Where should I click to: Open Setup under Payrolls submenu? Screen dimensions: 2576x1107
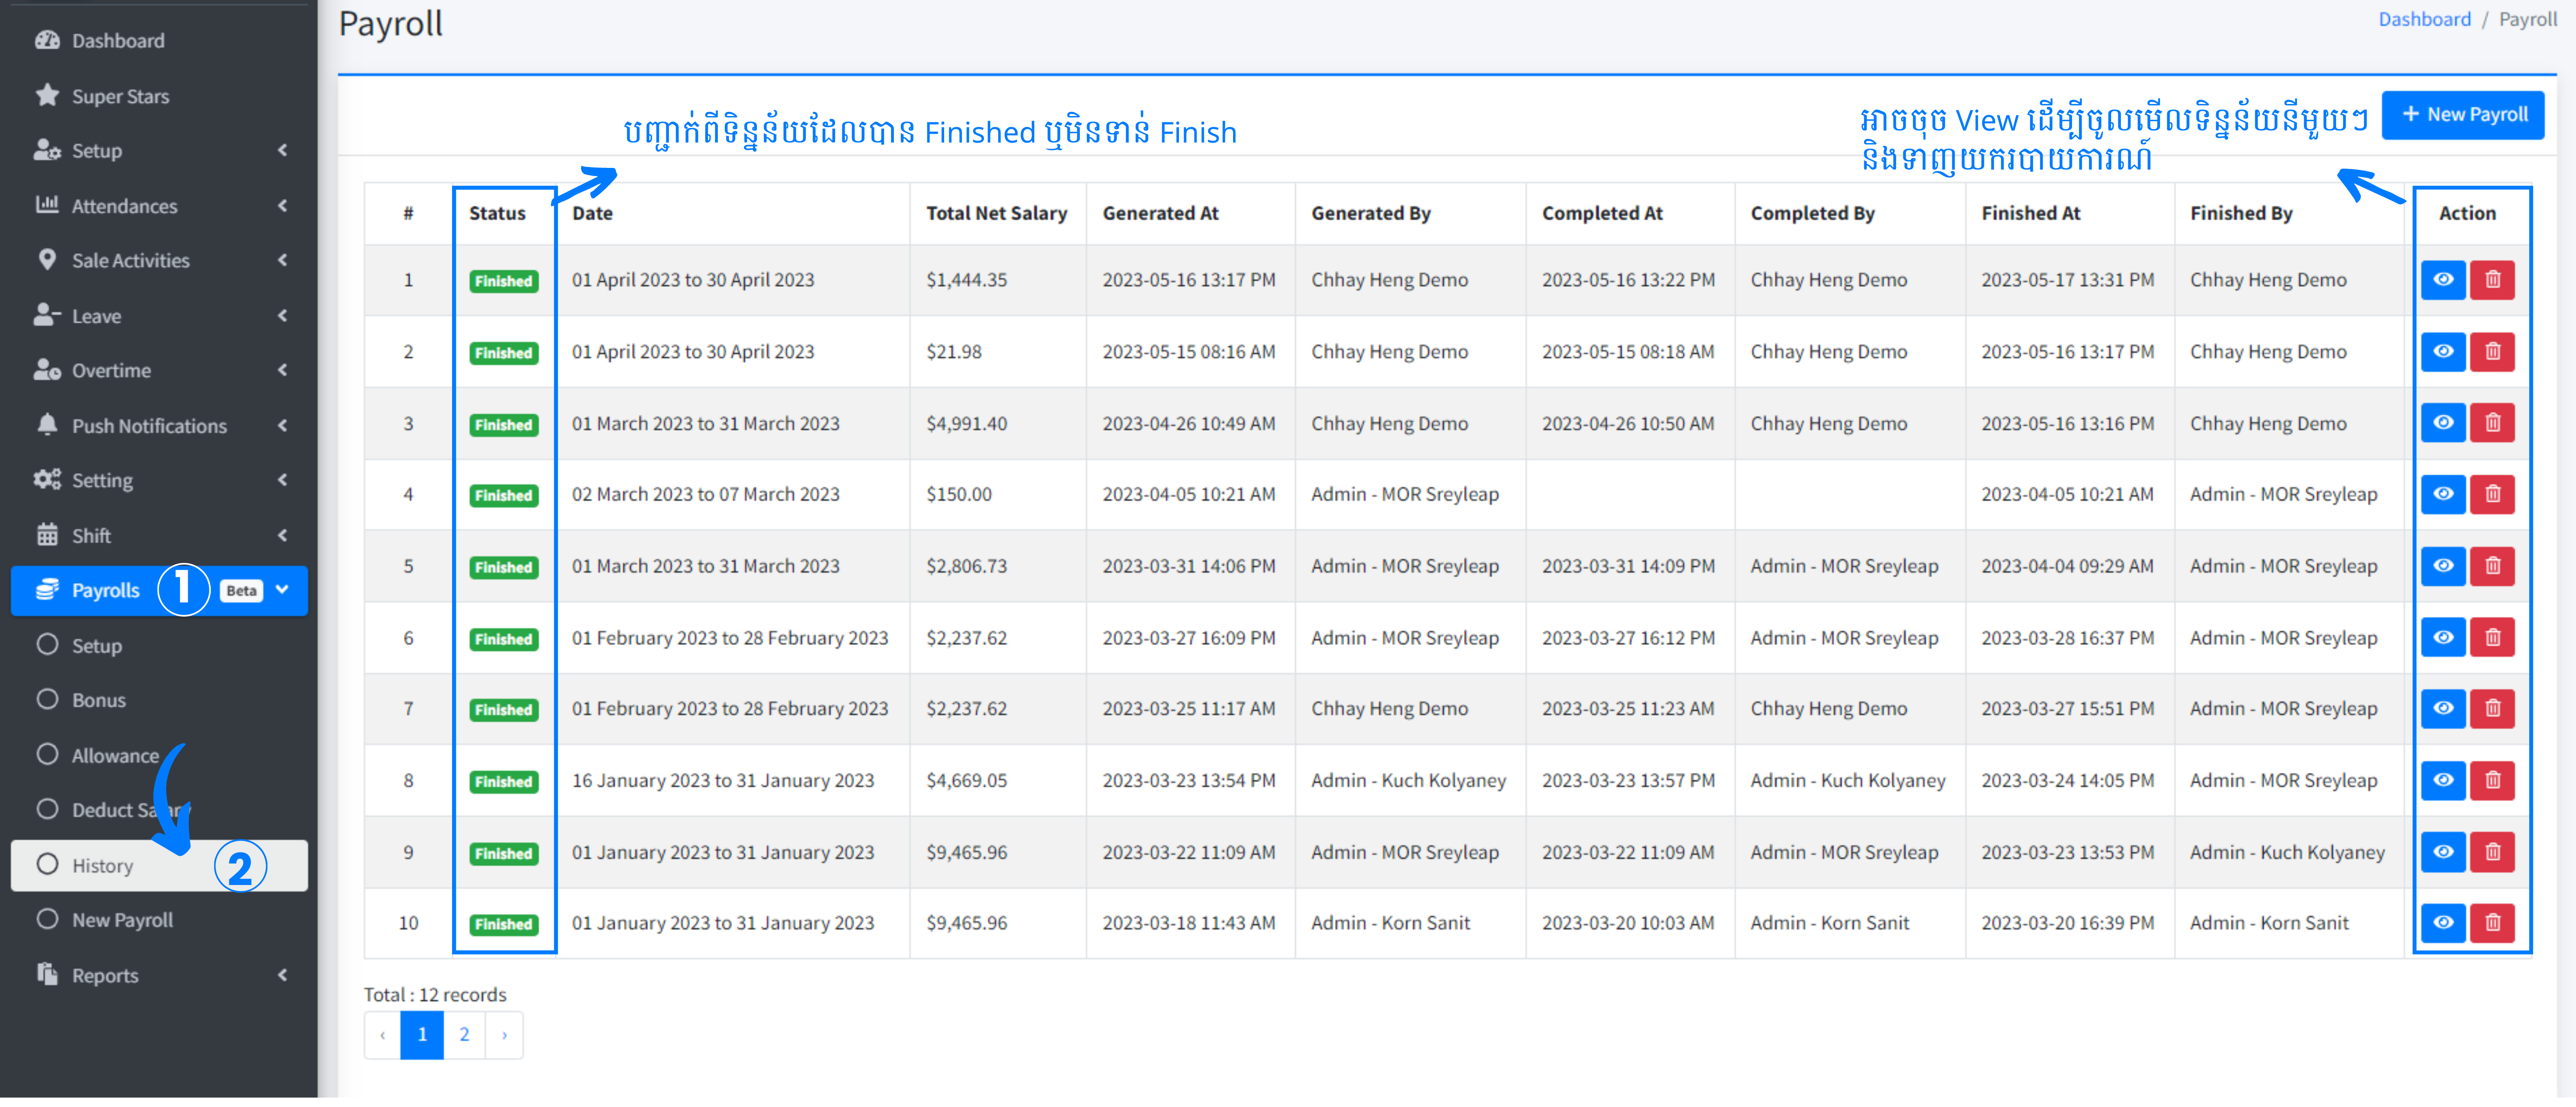pyautogui.click(x=159, y=646)
